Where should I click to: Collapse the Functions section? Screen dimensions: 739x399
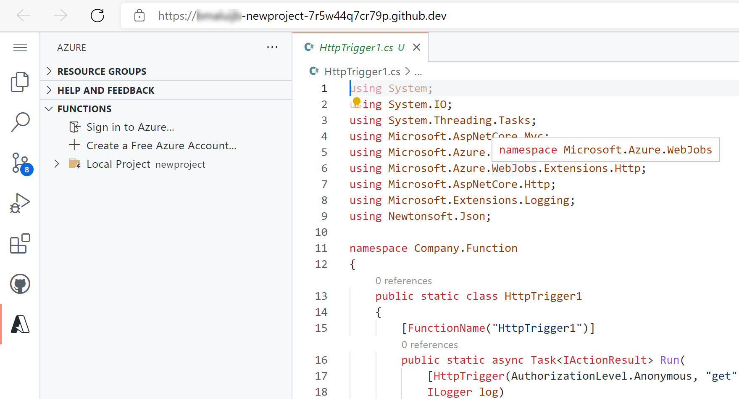166,108
